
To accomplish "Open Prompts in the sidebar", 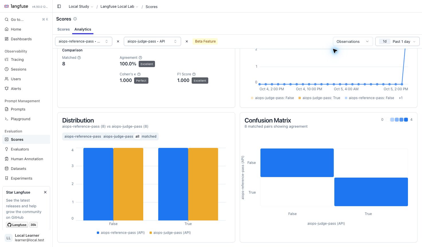I will pyautogui.click(x=26, y=109).
